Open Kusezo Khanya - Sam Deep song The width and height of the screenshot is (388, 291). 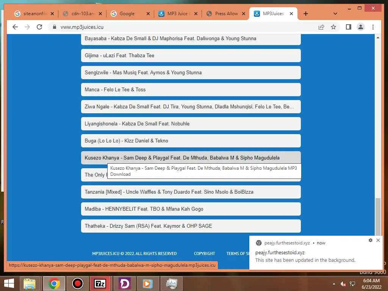(191, 158)
